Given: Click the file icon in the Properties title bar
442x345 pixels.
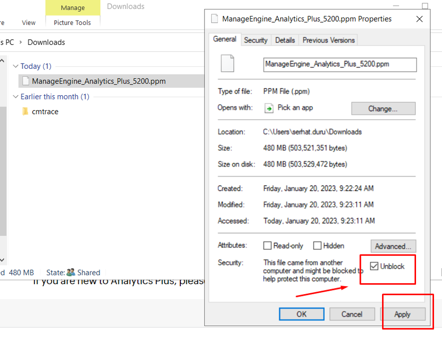Looking at the screenshot, I should 214,19.
